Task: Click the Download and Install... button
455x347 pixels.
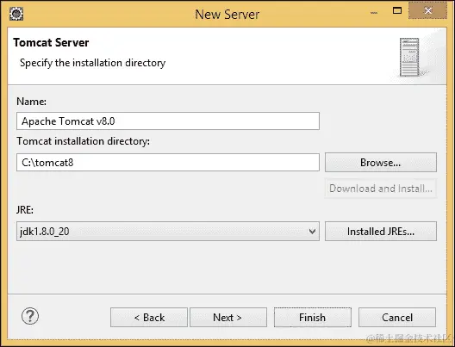Action: click(x=381, y=189)
